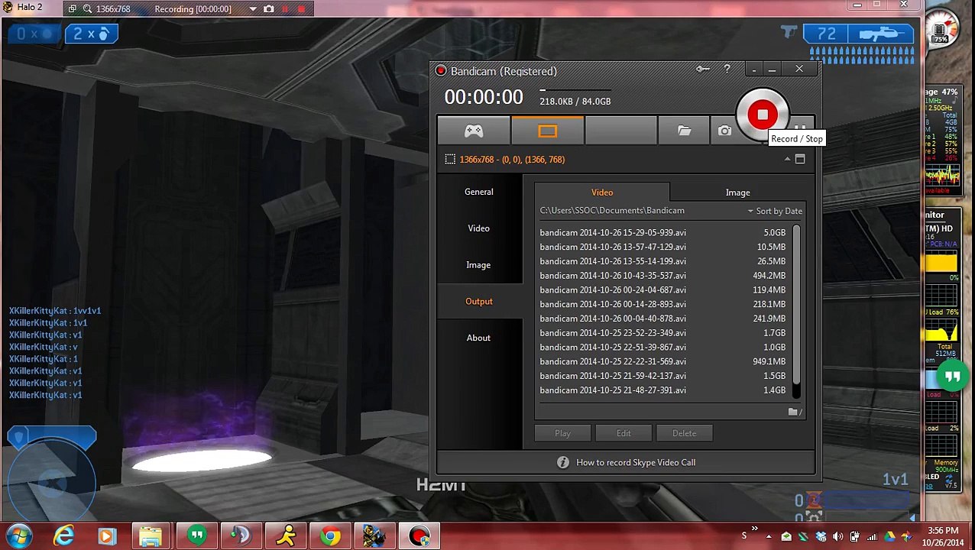Open the Image settings section in sidebar
Image resolution: width=975 pixels, height=550 pixels.
479,265
